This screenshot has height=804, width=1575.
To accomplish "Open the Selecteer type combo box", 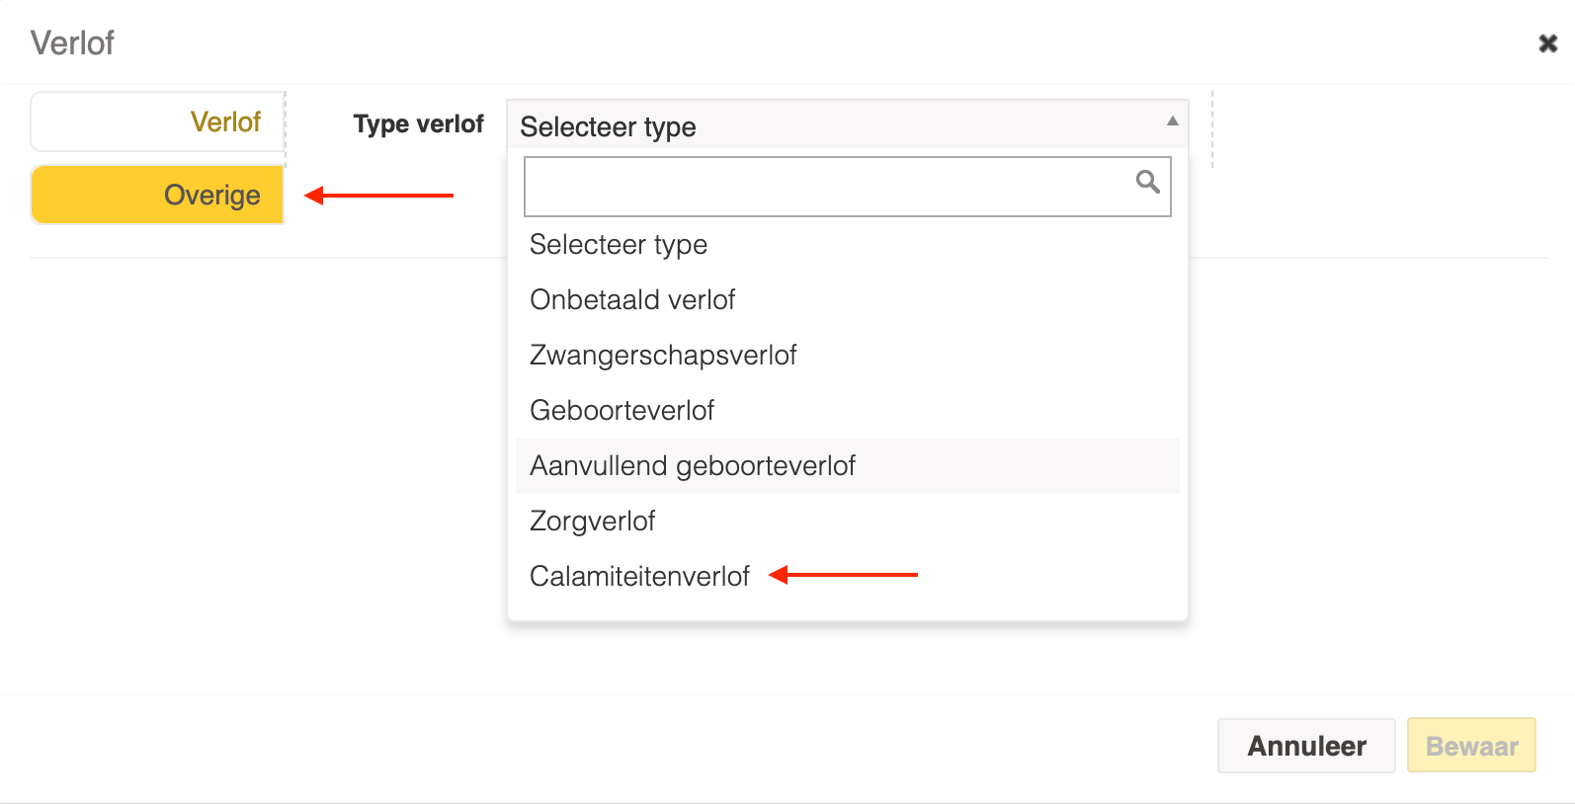I will pyautogui.click(x=847, y=124).
